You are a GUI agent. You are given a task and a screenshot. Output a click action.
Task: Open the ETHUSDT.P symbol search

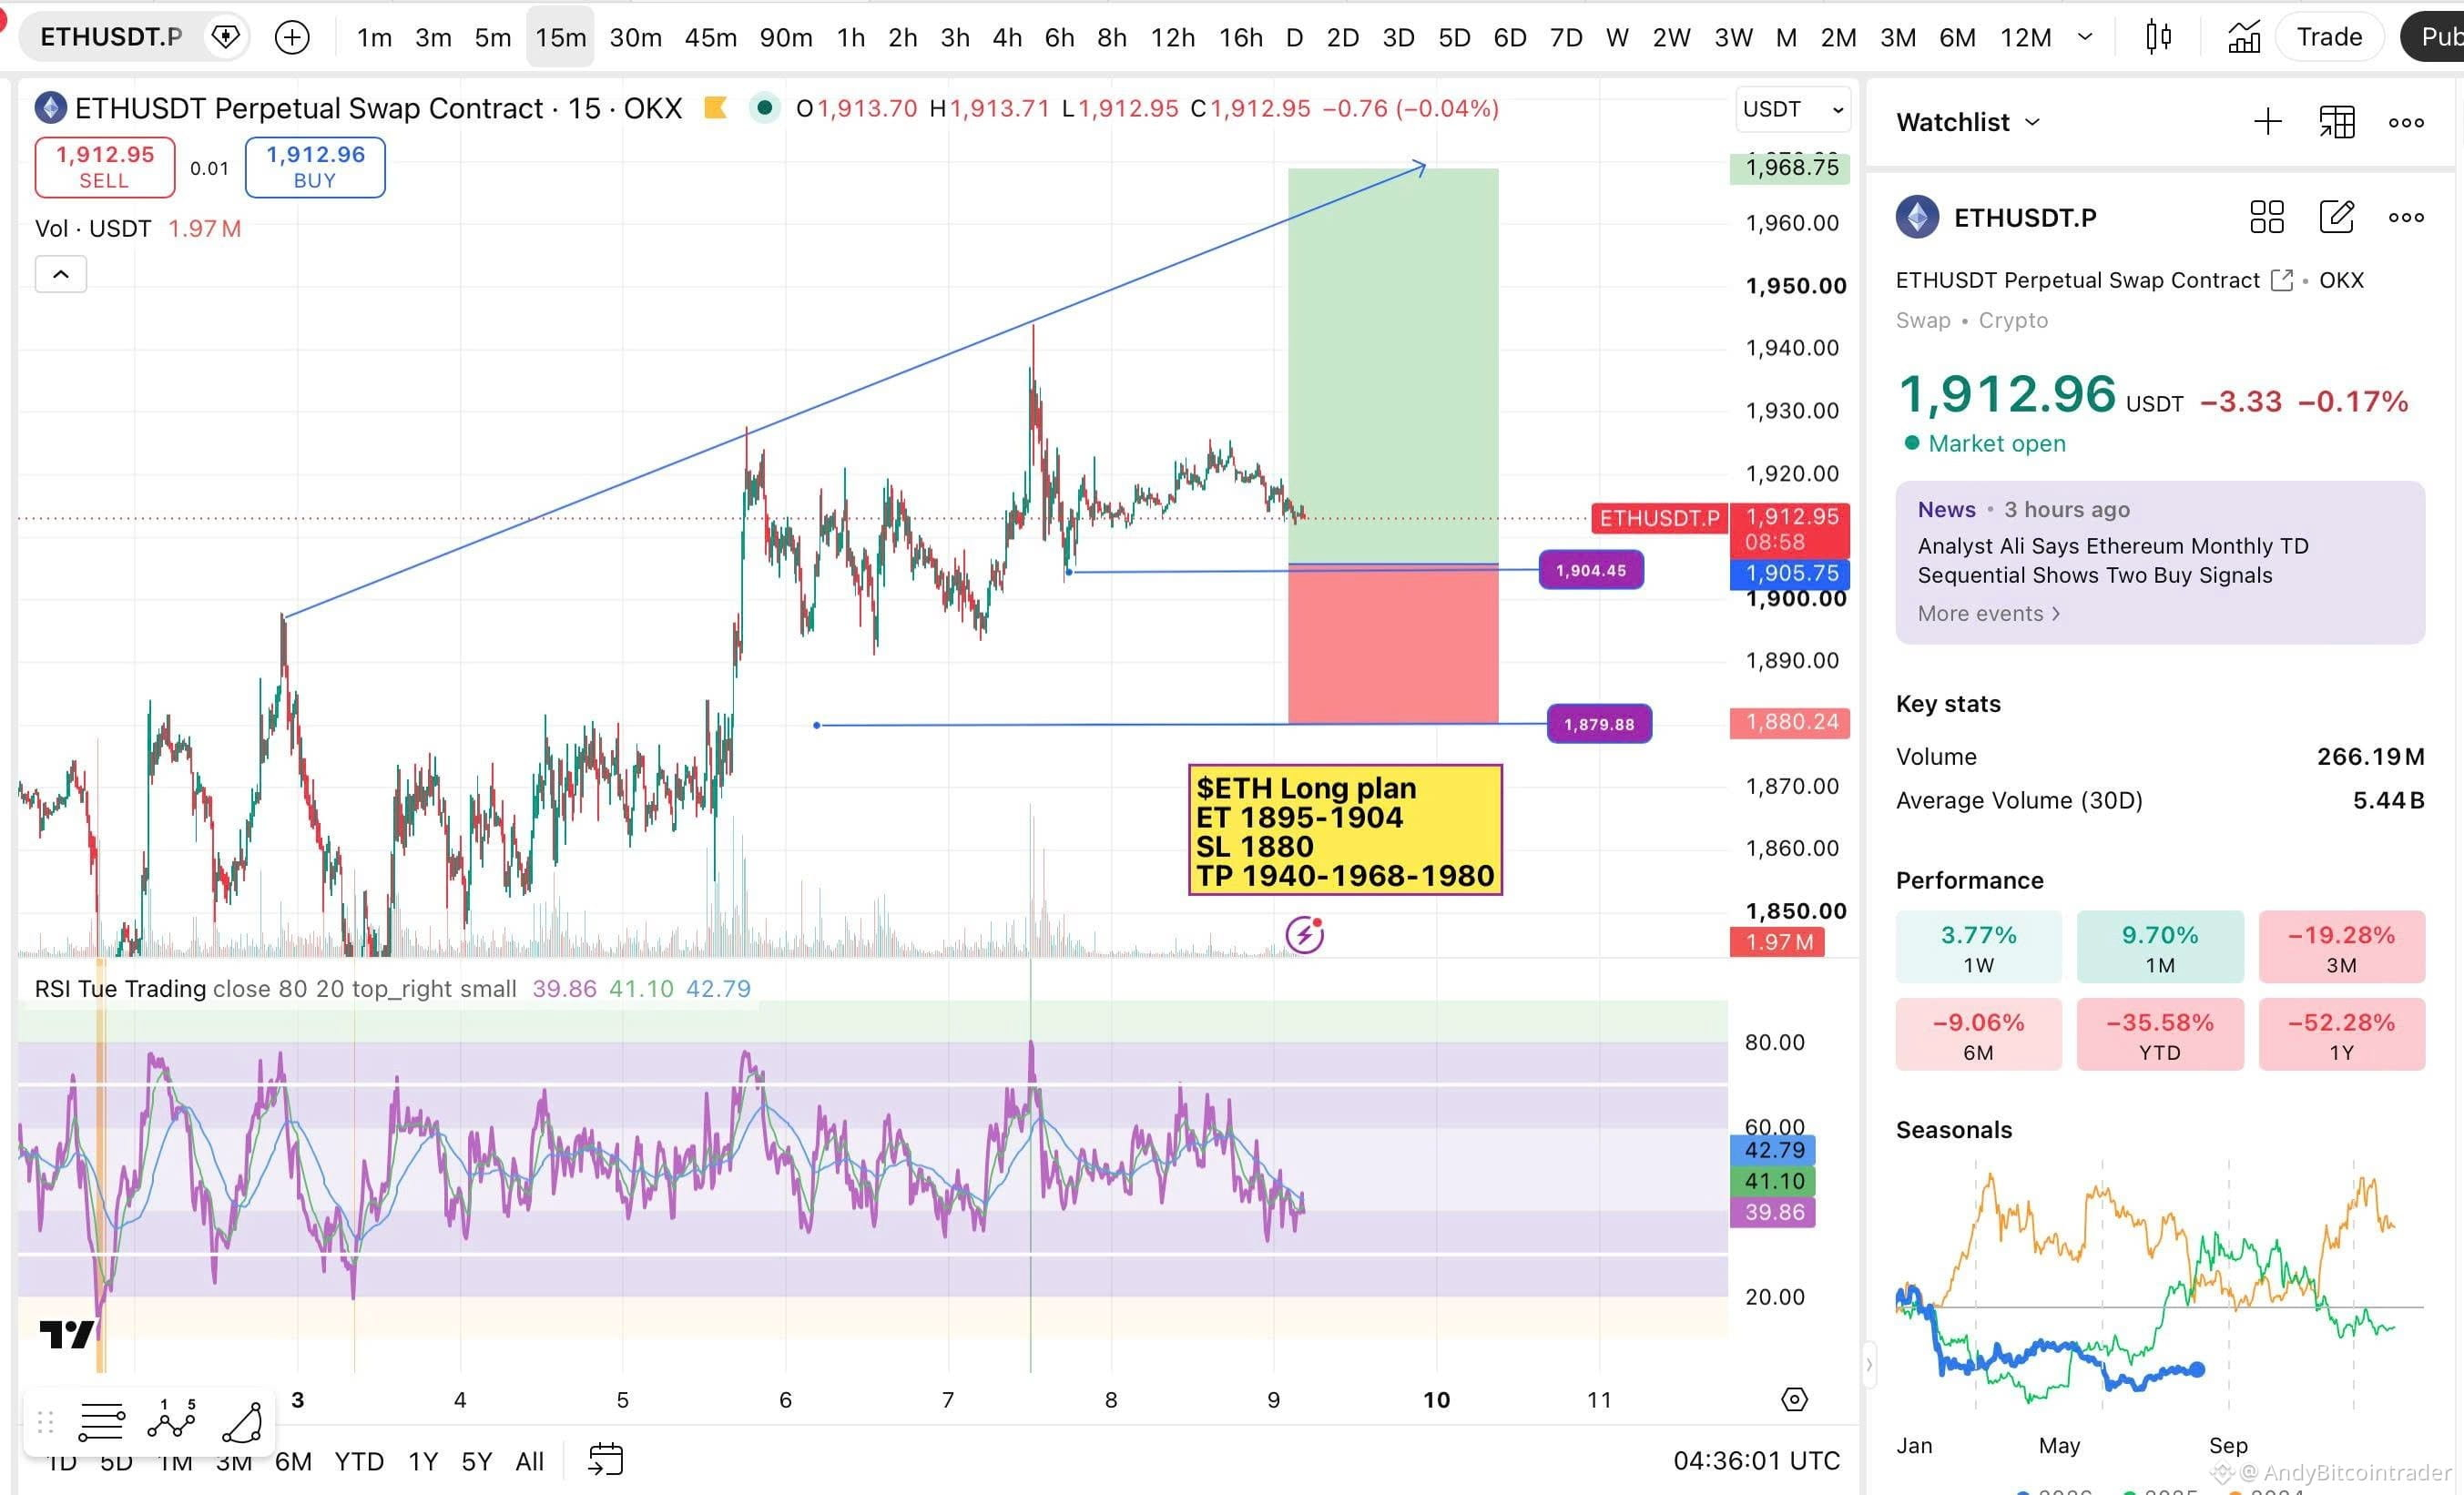tap(111, 37)
